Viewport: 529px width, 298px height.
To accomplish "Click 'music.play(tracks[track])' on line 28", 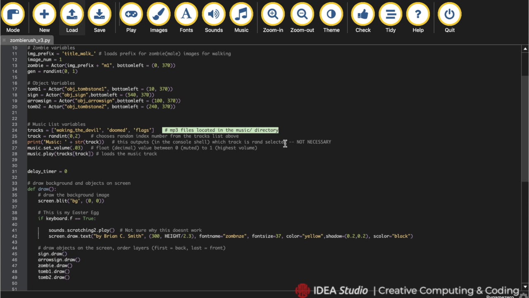I will [x=60, y=154].
